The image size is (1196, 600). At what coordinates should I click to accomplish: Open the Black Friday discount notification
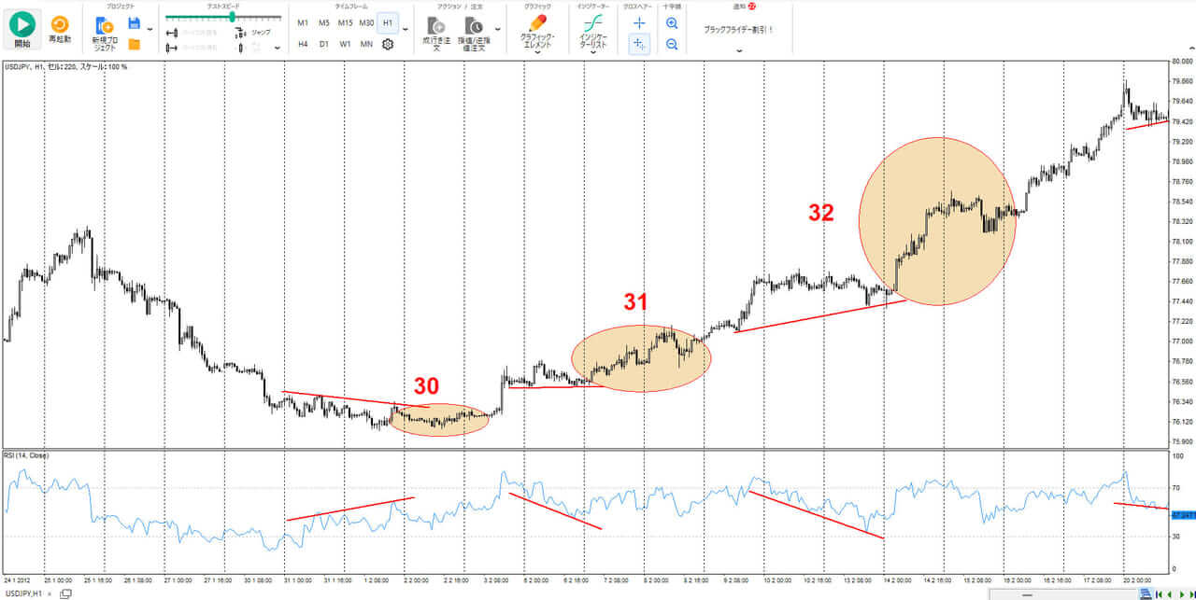[738, 29]
